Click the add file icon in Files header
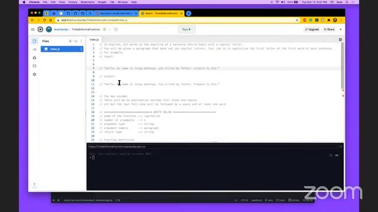Screen dimensions: 378x212 pyautogui.click(x=70, y=41)
